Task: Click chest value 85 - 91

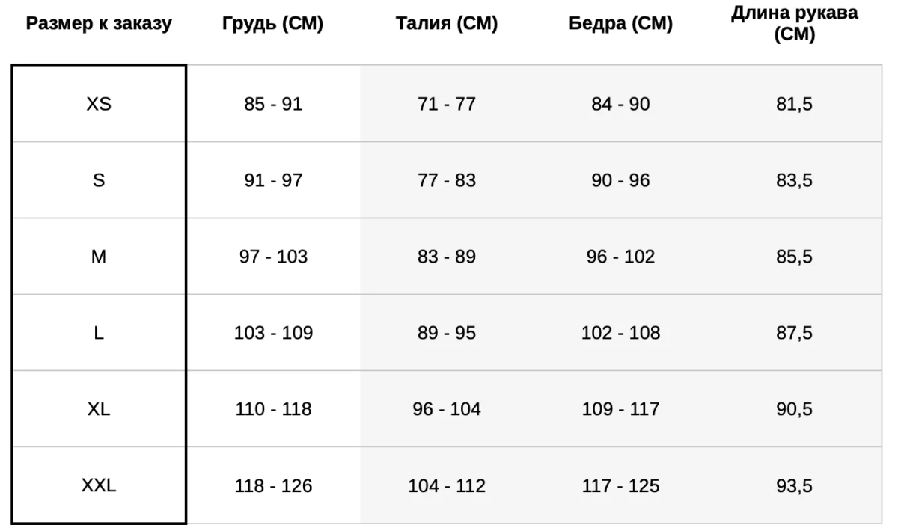Action: [272, 105]
